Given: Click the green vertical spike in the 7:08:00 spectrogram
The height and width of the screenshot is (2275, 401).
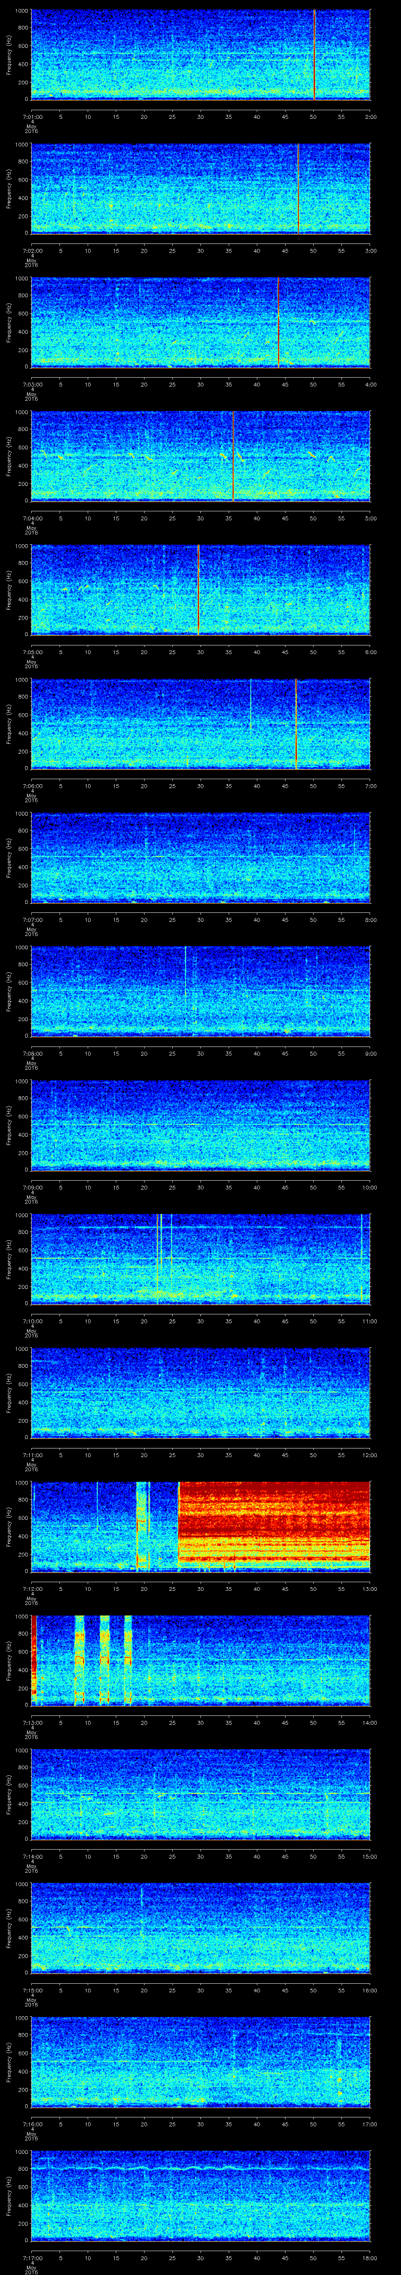Looking at the screenshot, I should click(x=185, y=972).
